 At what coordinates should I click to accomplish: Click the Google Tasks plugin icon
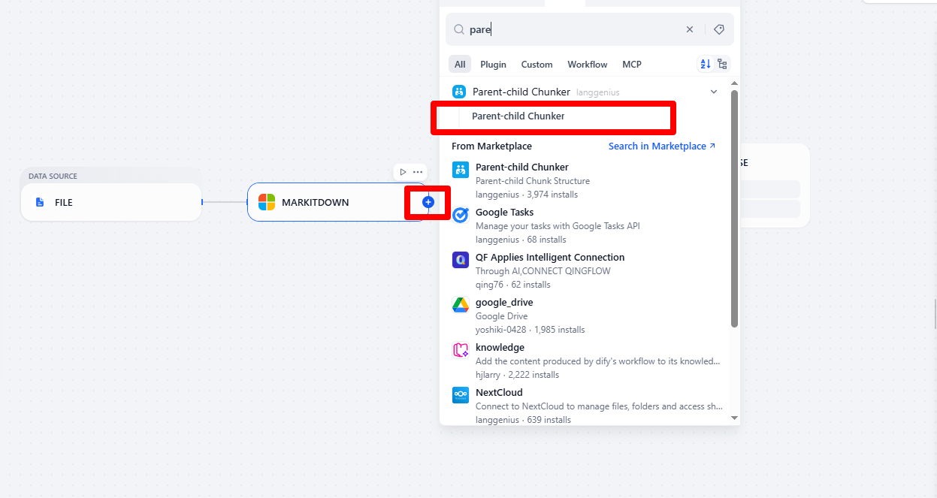tap(461, 215)
